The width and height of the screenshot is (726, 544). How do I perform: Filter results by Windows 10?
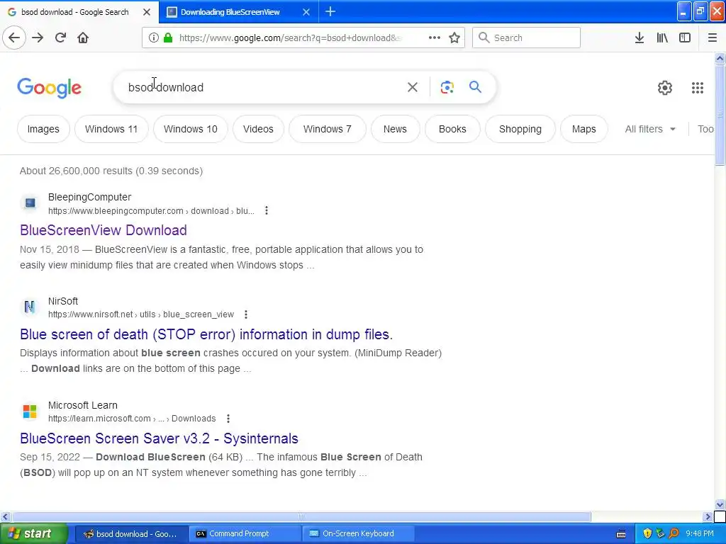pos(190,129)
